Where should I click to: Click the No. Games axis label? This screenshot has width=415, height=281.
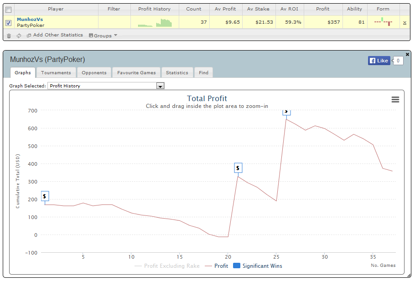tap(383, 266)
